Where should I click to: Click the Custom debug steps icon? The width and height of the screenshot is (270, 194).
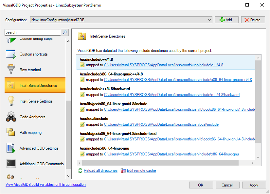click(11, 40)
